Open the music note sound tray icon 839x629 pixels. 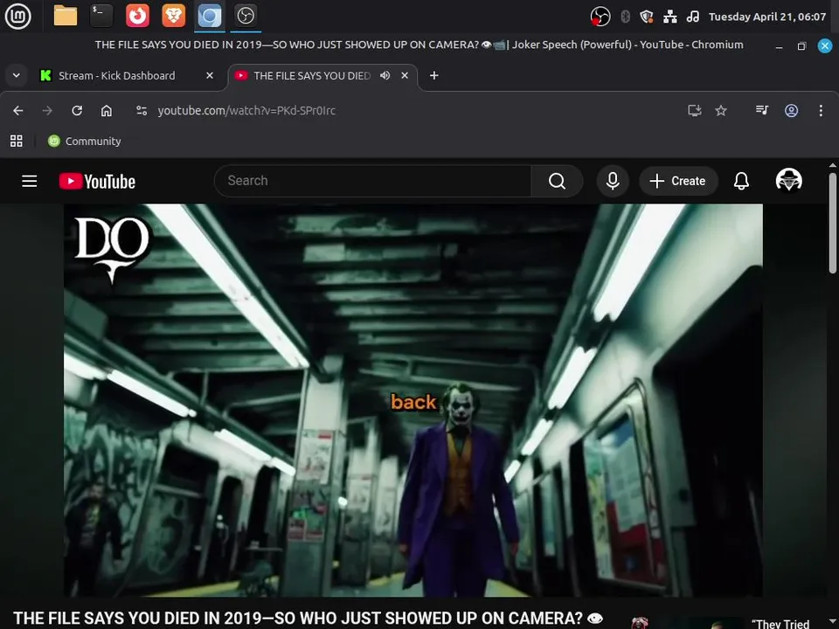tap(693, 17)
